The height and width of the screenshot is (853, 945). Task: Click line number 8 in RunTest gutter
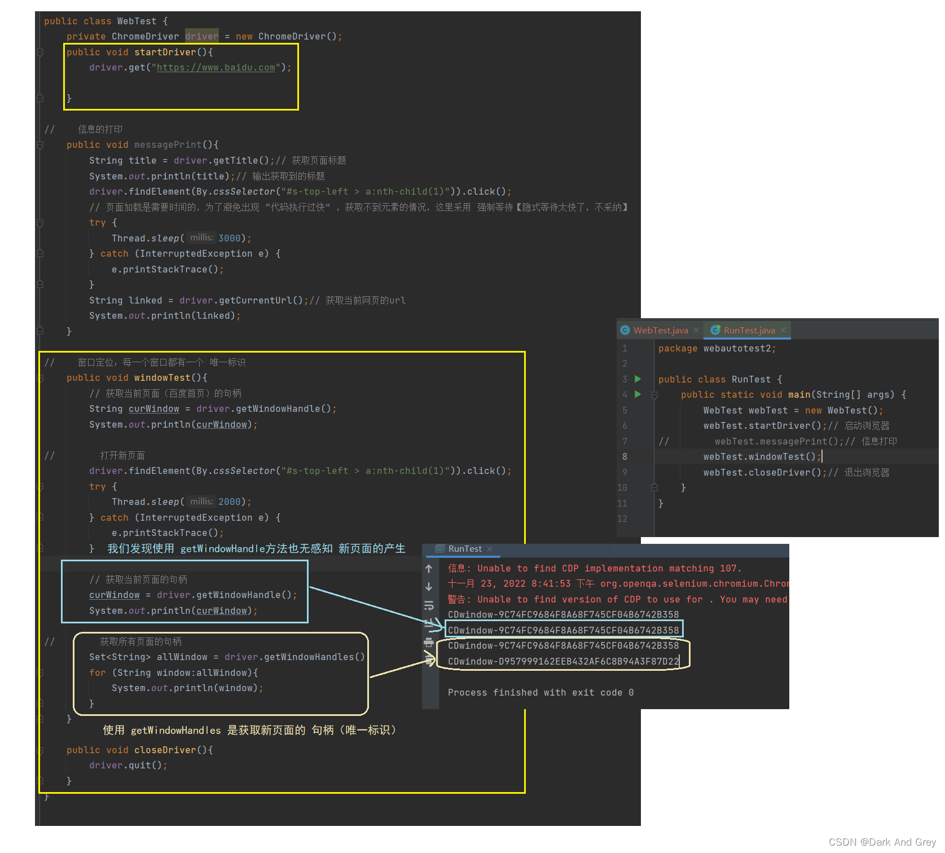point(625,456)
